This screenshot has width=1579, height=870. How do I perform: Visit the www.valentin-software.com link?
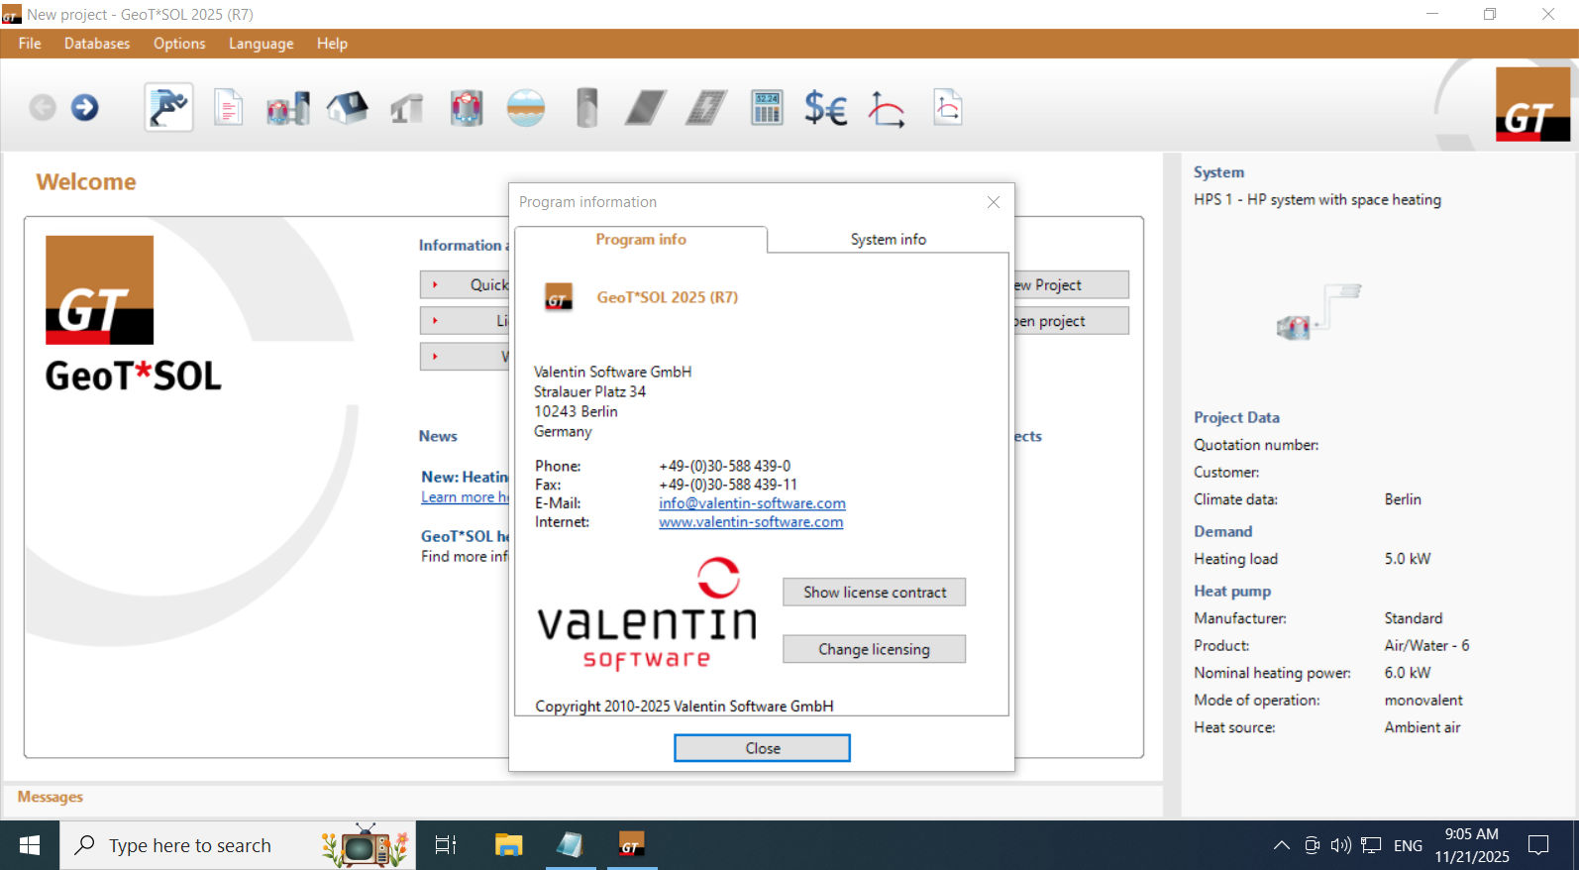pos(751,522)
